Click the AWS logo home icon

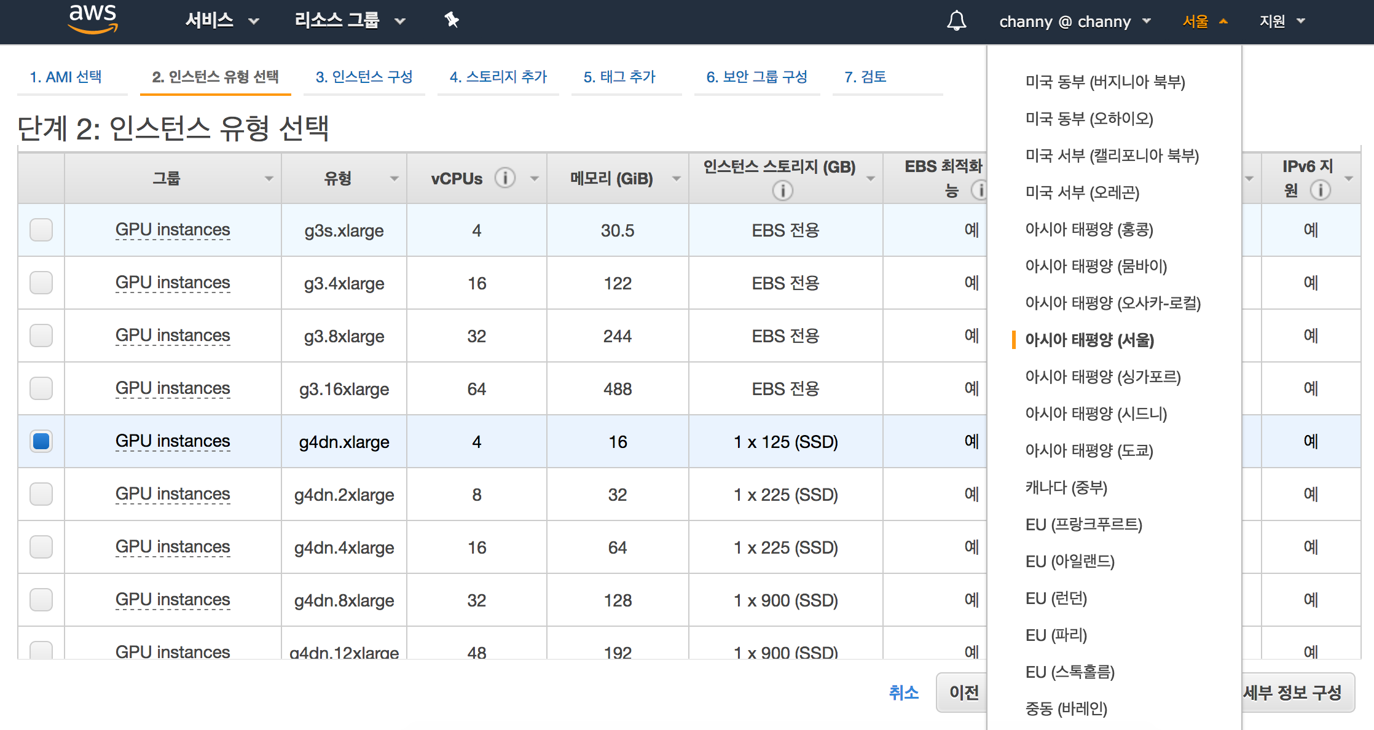[93, 19]
